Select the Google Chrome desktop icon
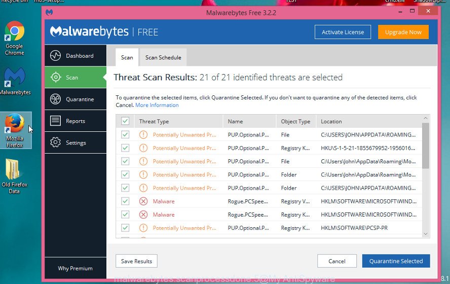The image size is (450, 284). coord(14,38)
